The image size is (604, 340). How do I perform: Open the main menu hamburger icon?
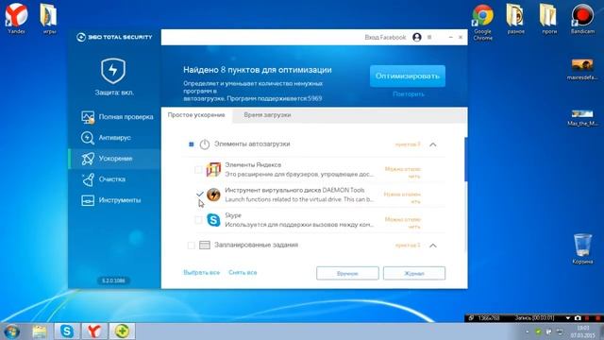tap(429, 37)
